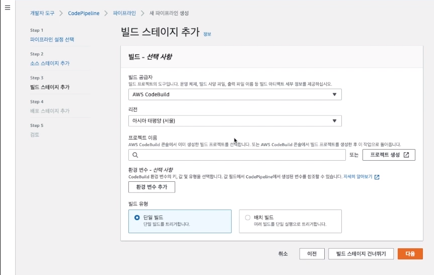Click the 정보 info link
This screenshot has height=275, width=434.
[207, 34]
